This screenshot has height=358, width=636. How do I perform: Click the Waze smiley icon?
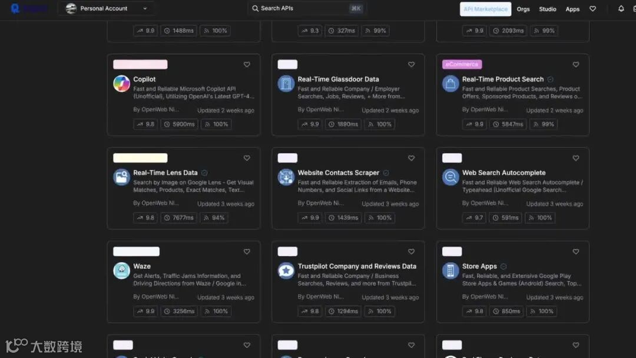tap(121, 271)
